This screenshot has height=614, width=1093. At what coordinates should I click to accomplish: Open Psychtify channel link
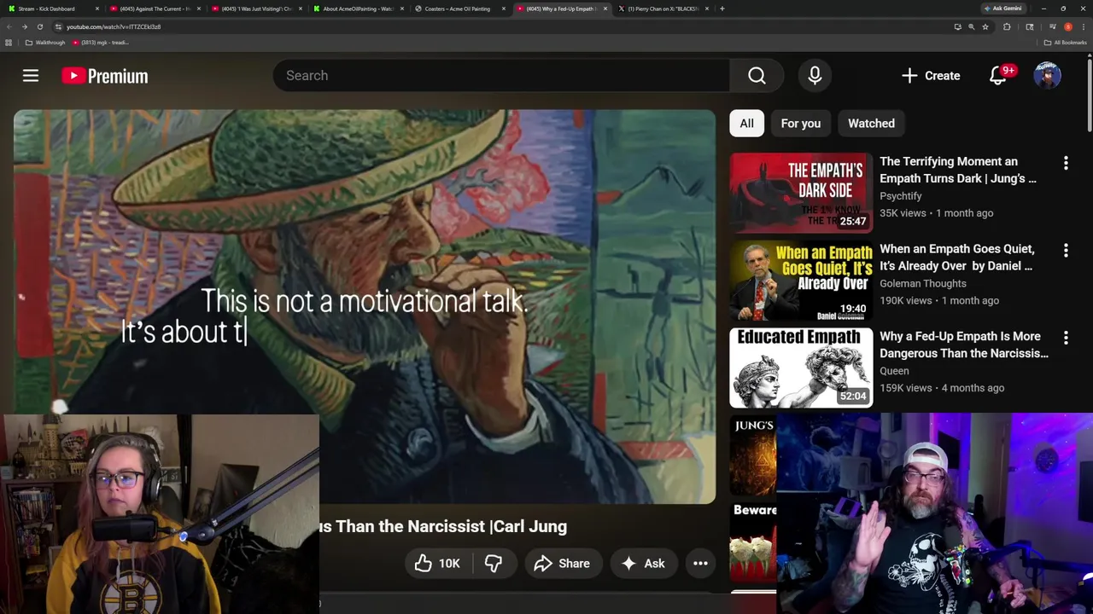[901, 196]
